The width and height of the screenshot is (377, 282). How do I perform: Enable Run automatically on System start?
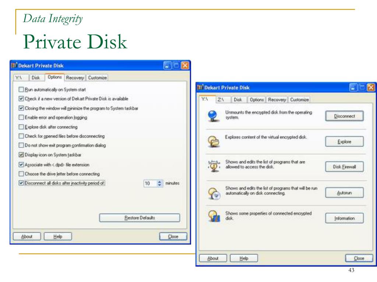pyautogui.click(x=21, y=90)
